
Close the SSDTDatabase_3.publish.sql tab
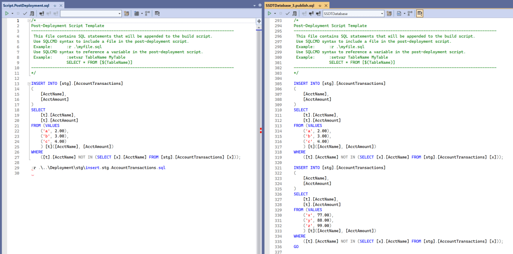click(x=325, y=5)
